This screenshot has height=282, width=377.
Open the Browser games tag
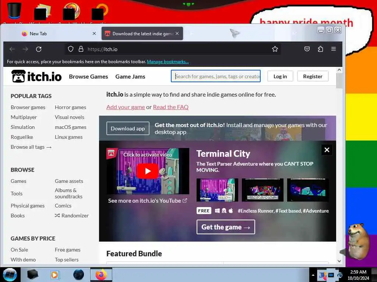tap(28, 107)
